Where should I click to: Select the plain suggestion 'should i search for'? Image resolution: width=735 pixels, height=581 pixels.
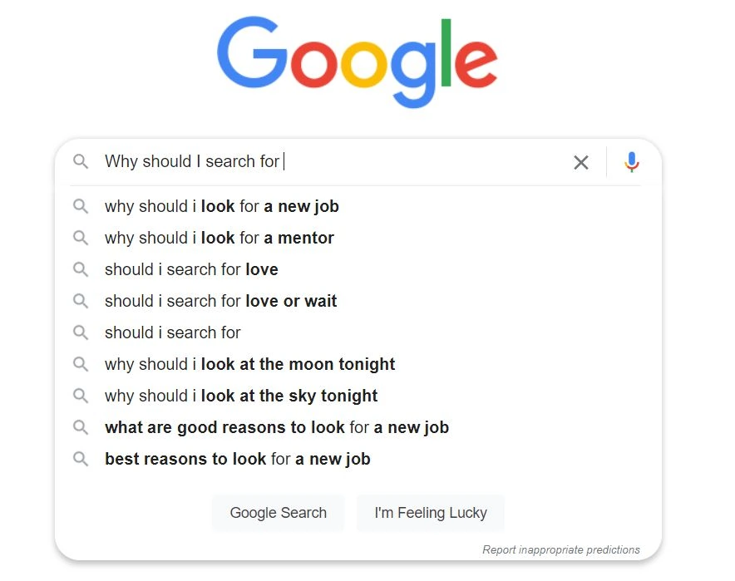click(x=172, y=332)
